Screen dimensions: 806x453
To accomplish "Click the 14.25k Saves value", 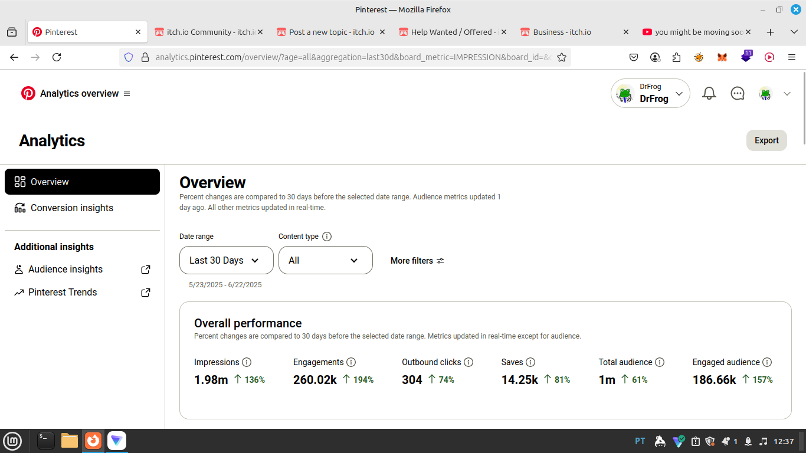I will (520, 380).
